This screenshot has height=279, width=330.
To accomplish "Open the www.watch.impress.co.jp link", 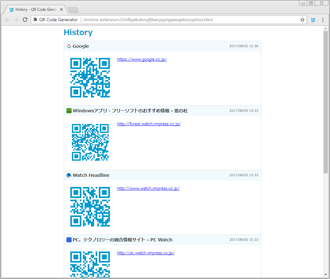I will [148, 189].
